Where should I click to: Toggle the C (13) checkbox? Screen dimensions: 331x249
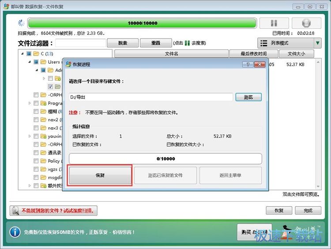[29, 54]
